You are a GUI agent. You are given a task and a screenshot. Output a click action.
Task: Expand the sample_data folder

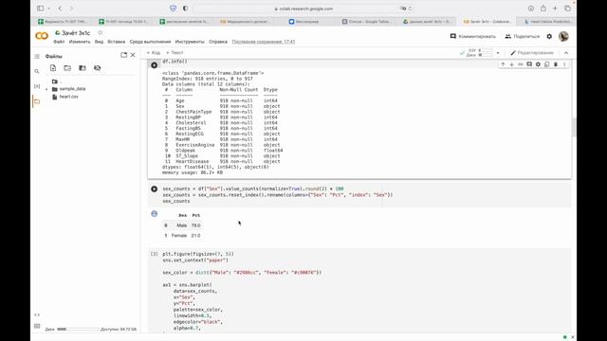click(x=46, y=89)
